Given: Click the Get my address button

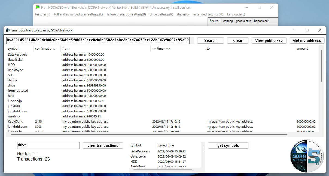Looking at the screenshot, I should [x=307, y=40].
